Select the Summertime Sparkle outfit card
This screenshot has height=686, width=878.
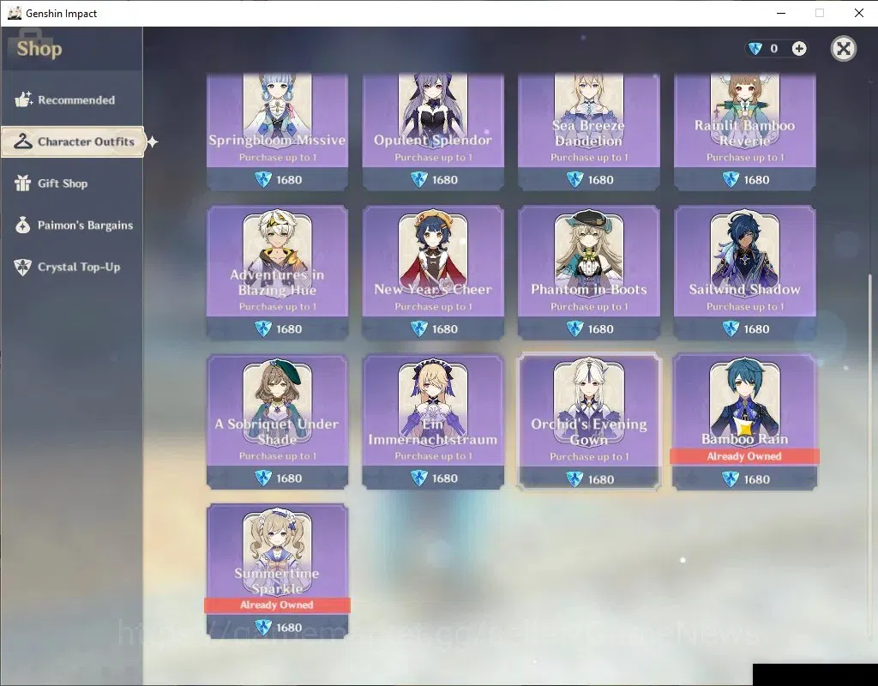[277, 571]
